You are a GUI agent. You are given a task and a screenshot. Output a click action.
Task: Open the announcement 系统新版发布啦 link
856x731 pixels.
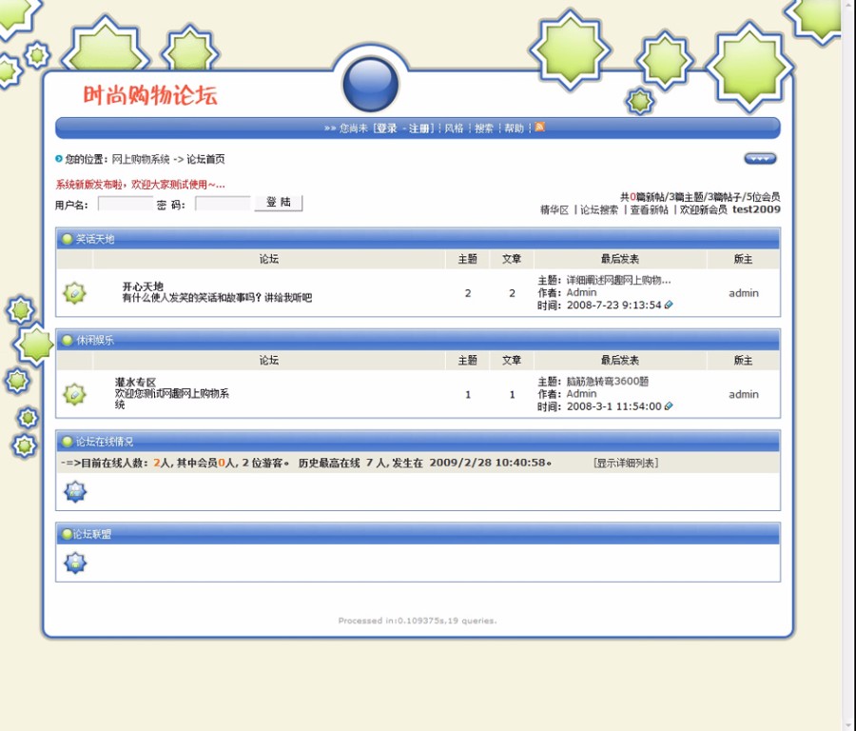click(x=140, y=185)
